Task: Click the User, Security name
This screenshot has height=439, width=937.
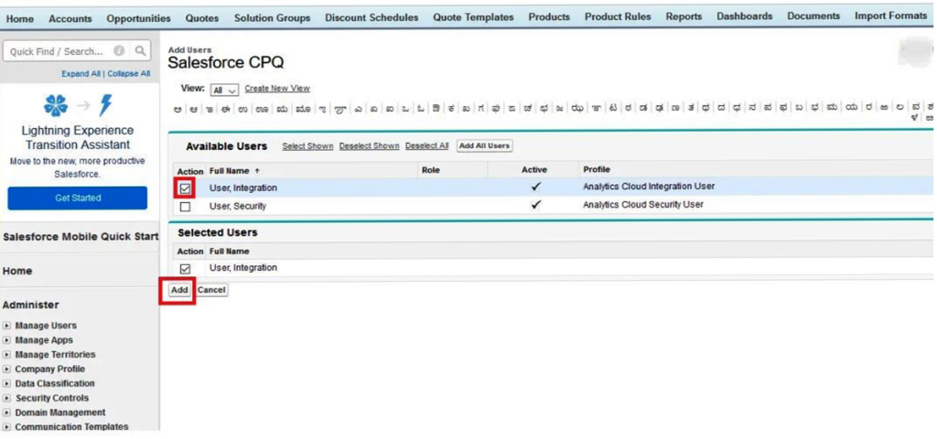Action: (237, 206)
